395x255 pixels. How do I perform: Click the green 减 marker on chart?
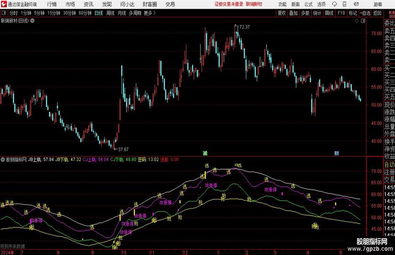tap(205, 153)
